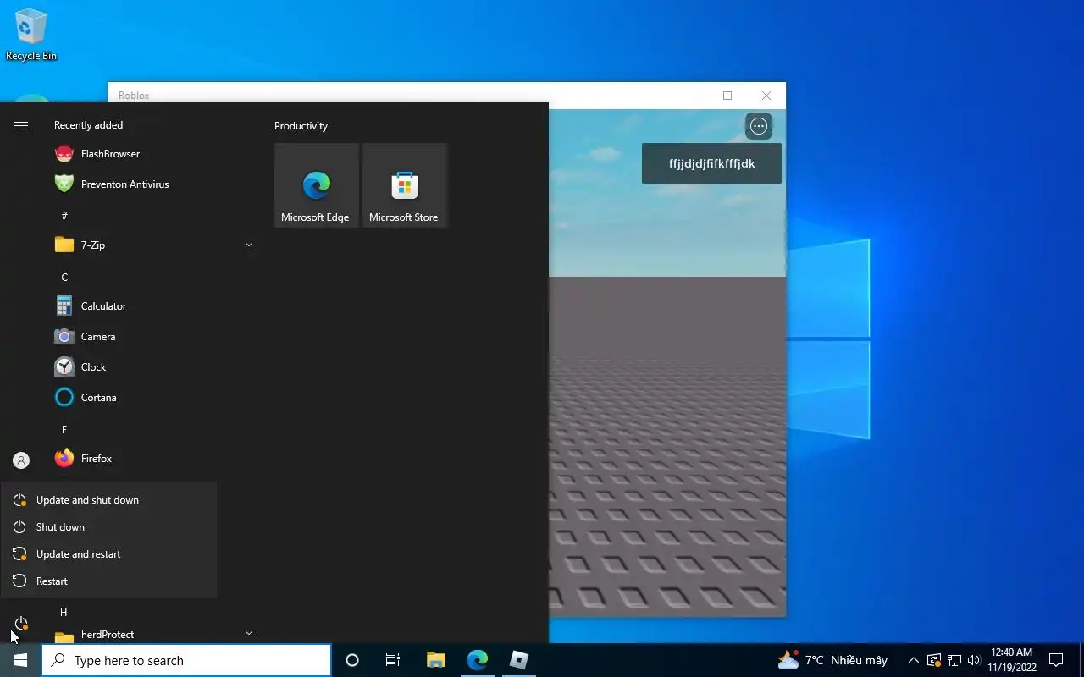Viewport: 1084px width, 677px height.
Task: Open Cortana circle on taskbar
Action: (352, 660)
